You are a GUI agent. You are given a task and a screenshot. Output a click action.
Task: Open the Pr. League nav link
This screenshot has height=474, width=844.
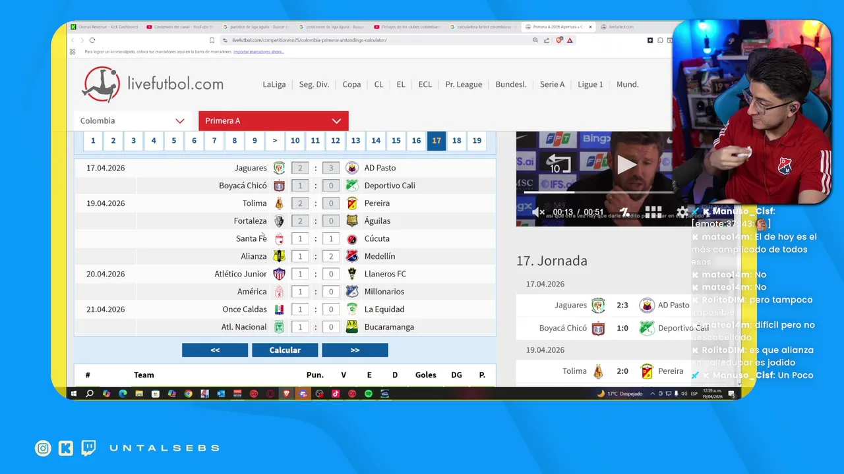pyautogui.click(x=464, y=84)
